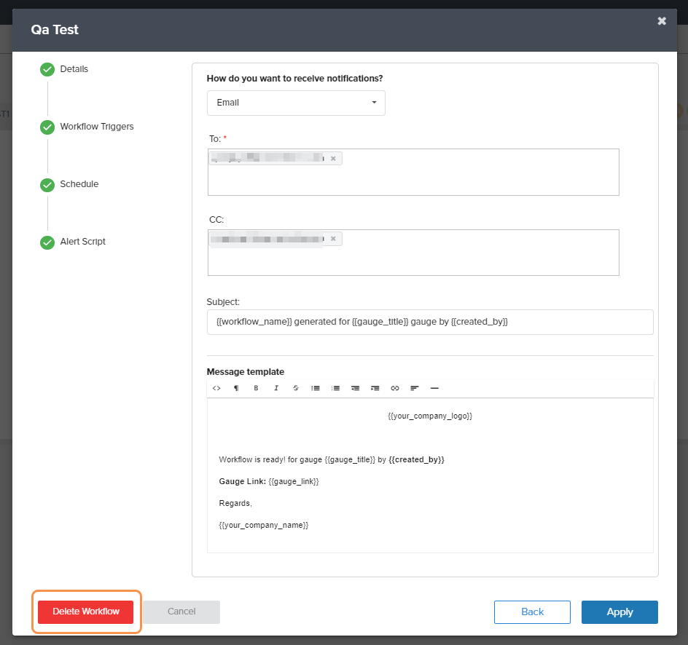Click the notifications question label
This screenshot has height=645, width=688.
[295, 79]
